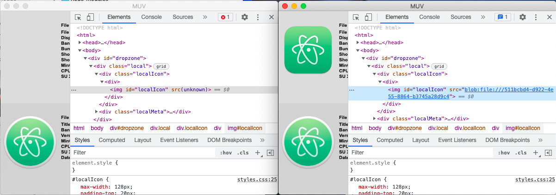Show more tabs chevron in left DevTools
The image size is (556, 195).
205,17
